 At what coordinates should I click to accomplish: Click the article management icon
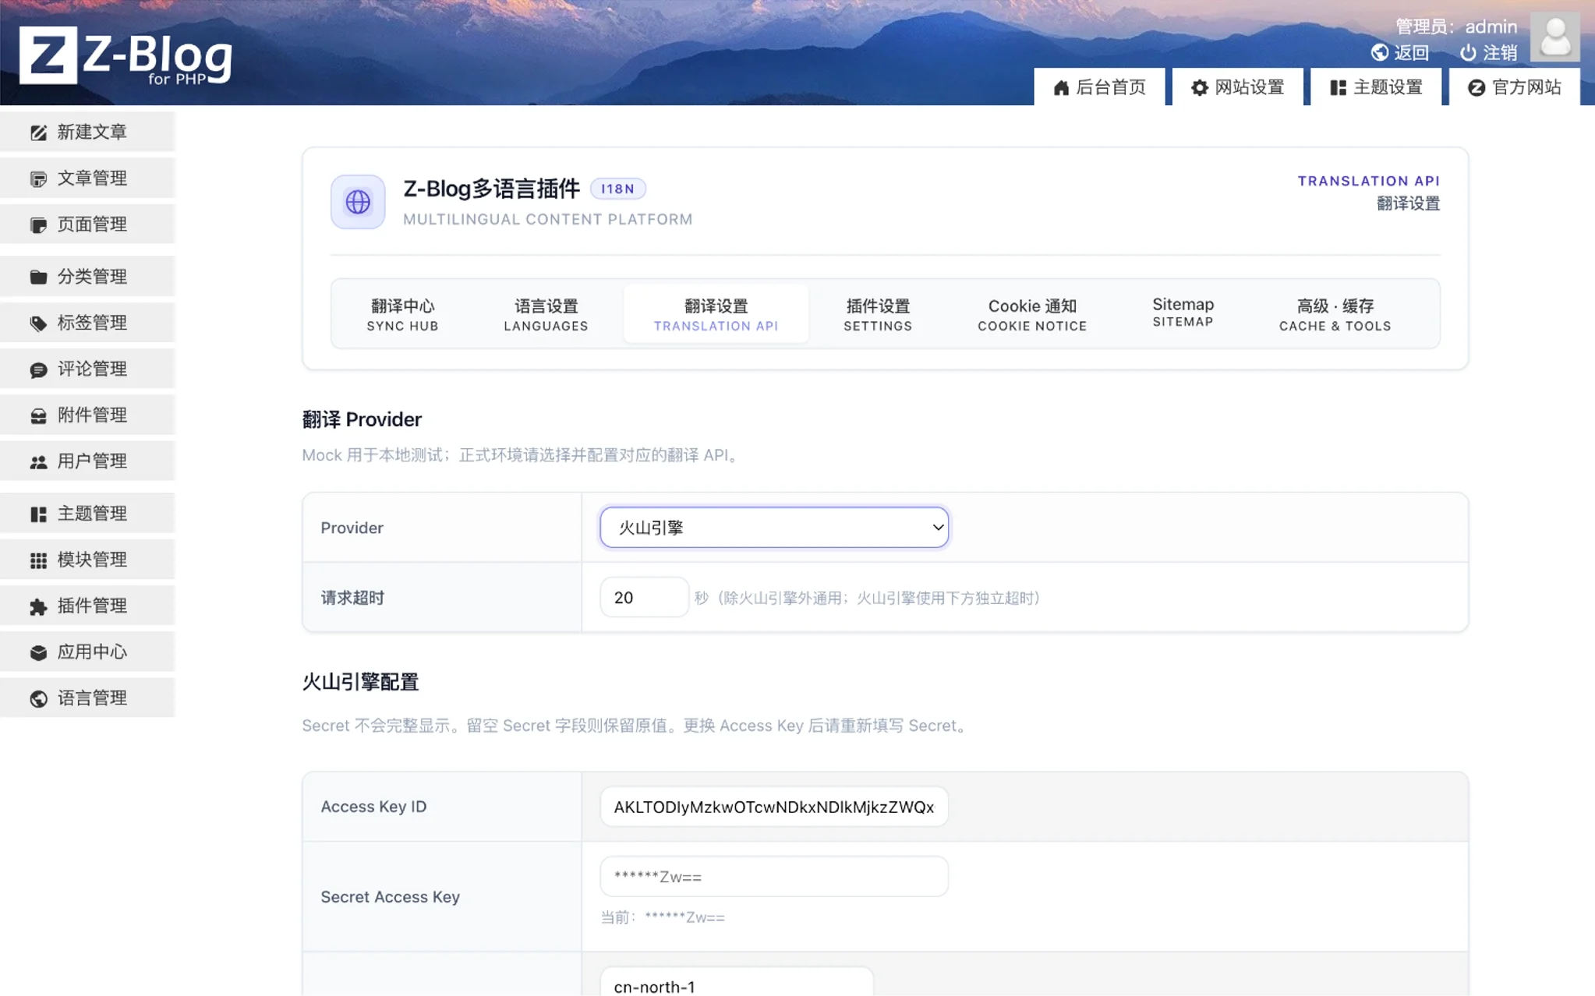click(x=38, y=178)
